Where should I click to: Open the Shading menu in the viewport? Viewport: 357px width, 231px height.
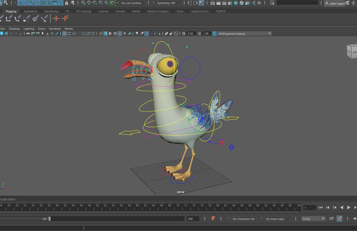click(x=14, y=28)
